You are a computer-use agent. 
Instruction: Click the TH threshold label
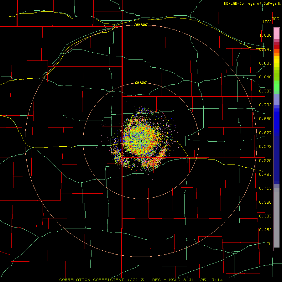tap(269, 244)
